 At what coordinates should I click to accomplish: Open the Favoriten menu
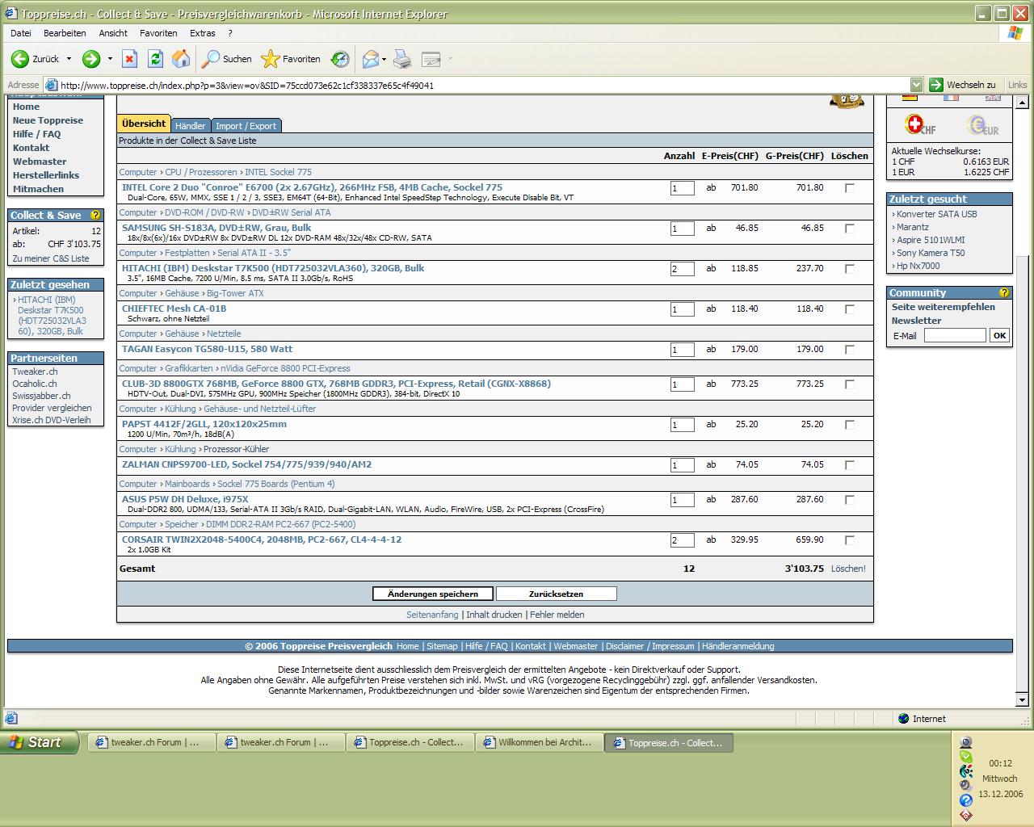click(x=158, y=33)
